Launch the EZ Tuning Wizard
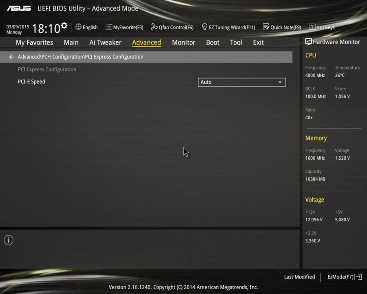 point(228,27)
